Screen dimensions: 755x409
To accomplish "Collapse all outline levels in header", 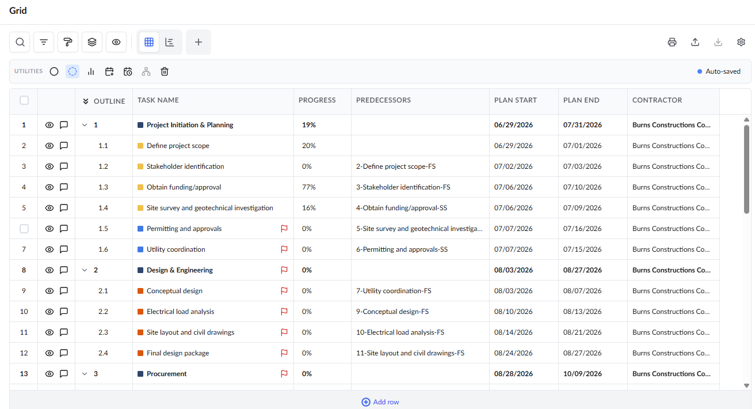I will 86,101.
